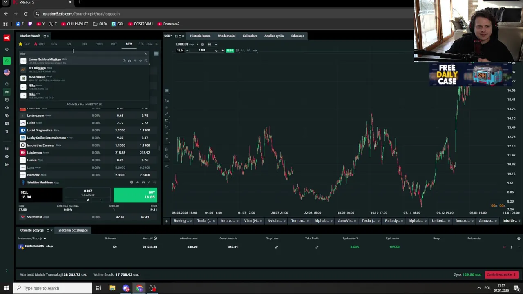Screen dimensions: 523x294
Task: Show chart instrument info icon
Action: (203, 44)
